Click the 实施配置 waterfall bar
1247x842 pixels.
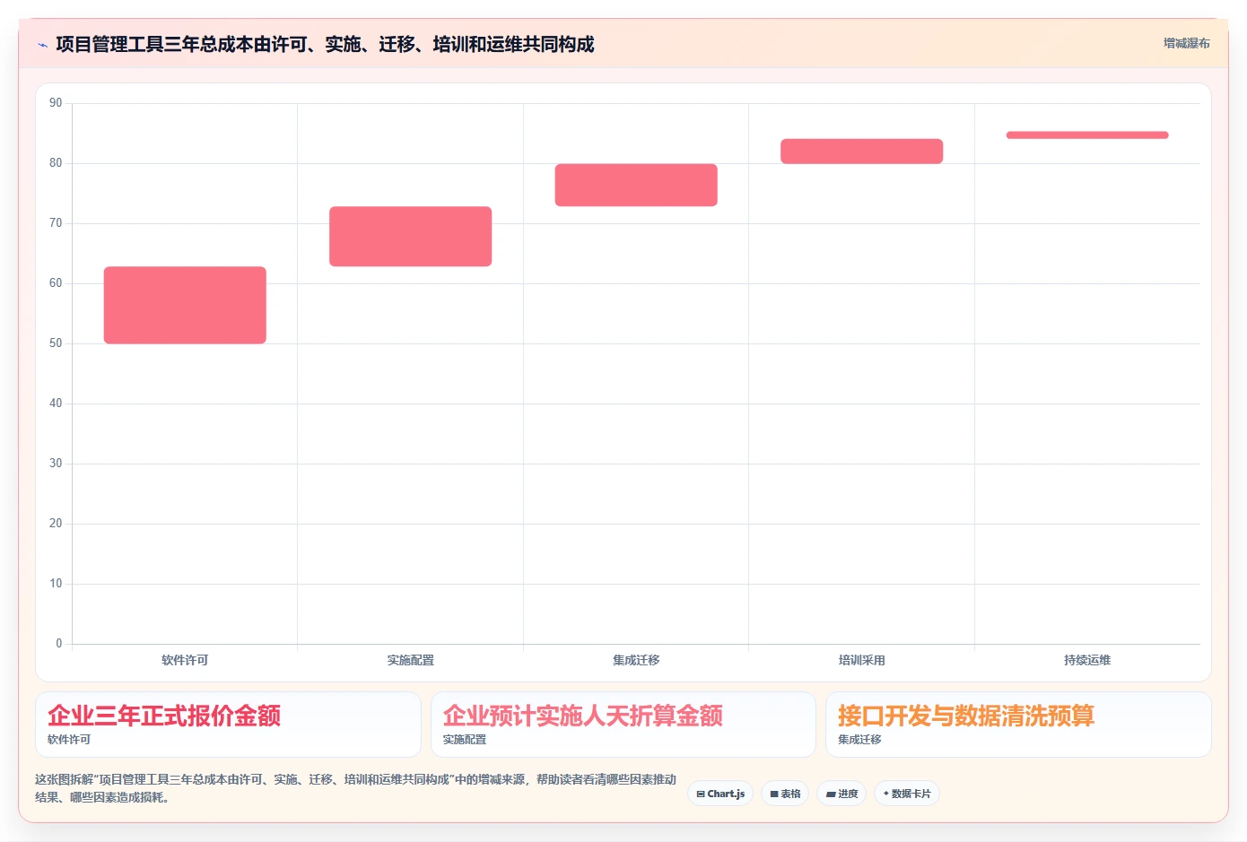click(x=410, y=237)
